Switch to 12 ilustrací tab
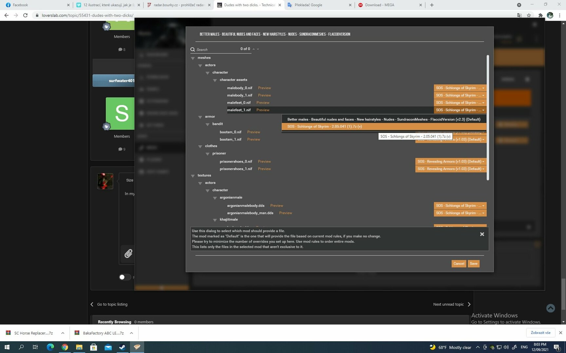 [x=108, y=5]
